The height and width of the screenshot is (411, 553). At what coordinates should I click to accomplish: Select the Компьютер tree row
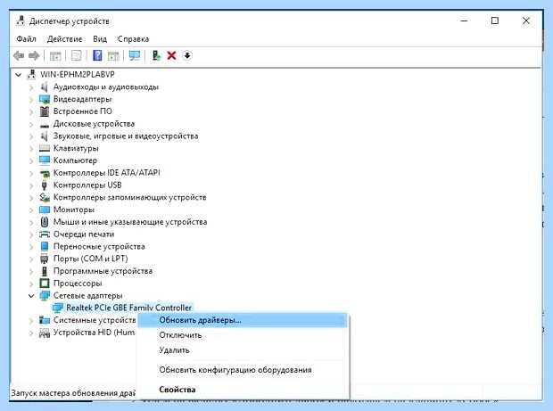coord(75,160)
